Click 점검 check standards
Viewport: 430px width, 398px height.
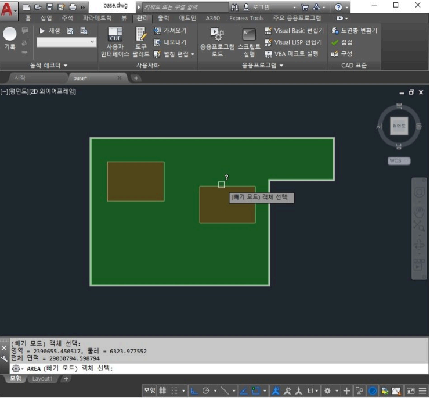[342, 42]
